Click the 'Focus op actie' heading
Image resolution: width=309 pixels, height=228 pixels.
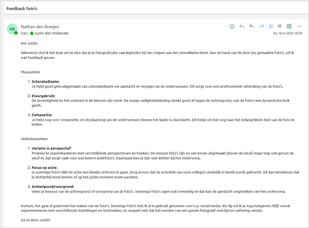[46, 166]
